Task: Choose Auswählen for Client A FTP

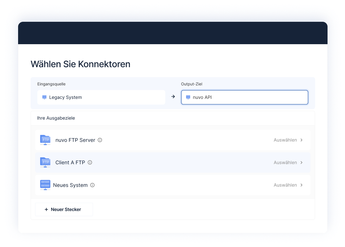Action: pos(285,163)
